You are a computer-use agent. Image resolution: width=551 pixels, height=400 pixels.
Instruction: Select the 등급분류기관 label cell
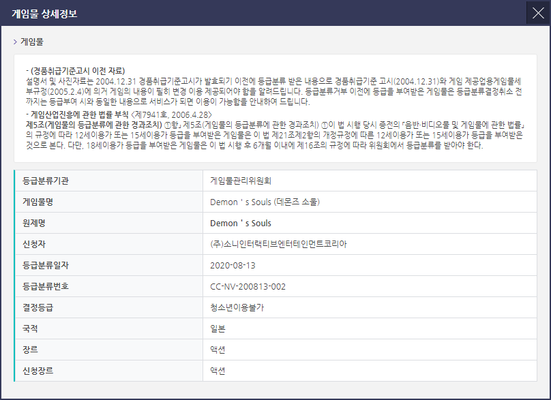pos(109,181)
